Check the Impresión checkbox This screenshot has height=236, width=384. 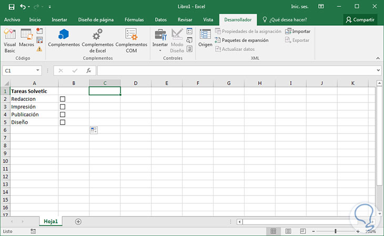(x=63, y=107)
